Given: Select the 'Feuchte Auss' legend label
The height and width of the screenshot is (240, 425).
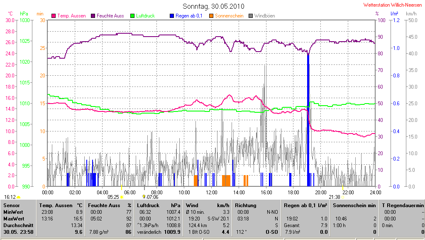Looking at the screenshot, I should [x=110, y=16].
